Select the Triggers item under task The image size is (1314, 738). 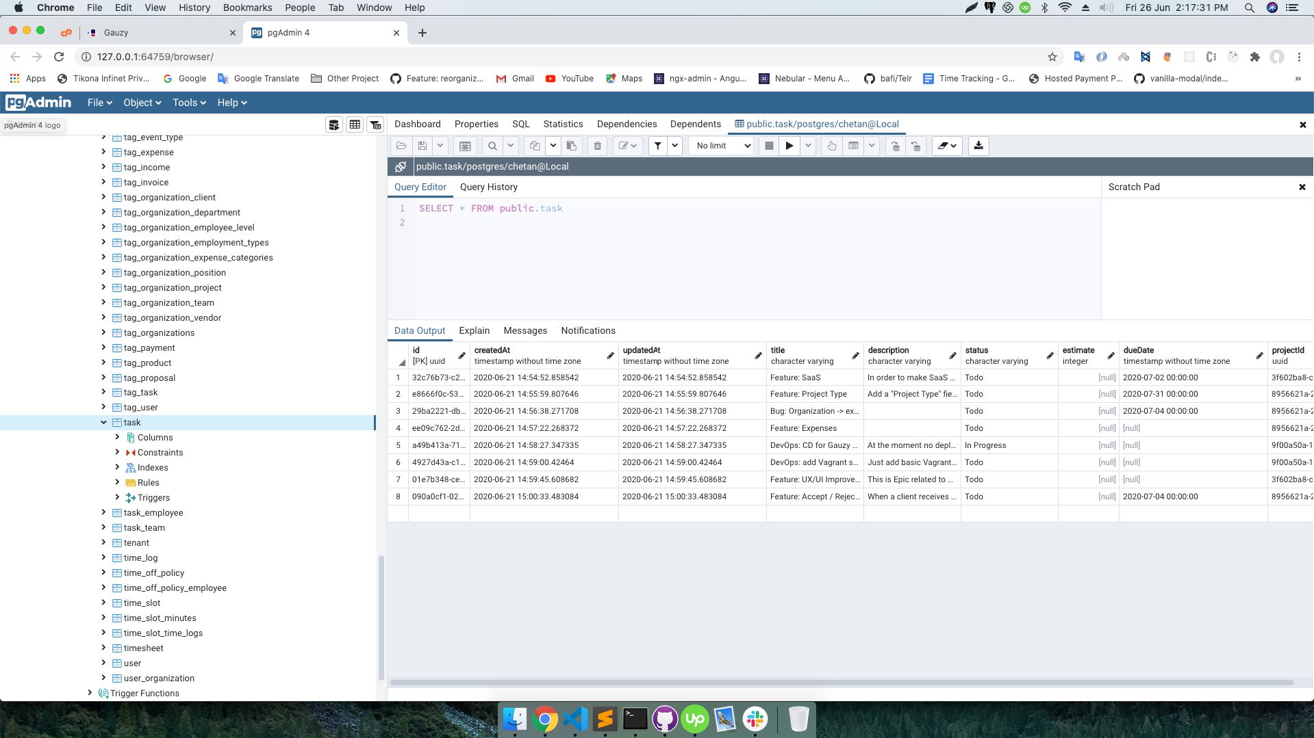click(x=153, y=498)
